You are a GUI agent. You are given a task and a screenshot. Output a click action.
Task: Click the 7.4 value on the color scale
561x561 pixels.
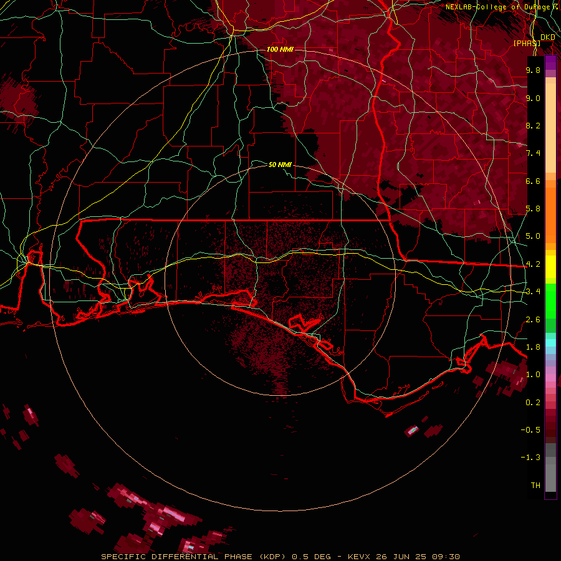533,153
